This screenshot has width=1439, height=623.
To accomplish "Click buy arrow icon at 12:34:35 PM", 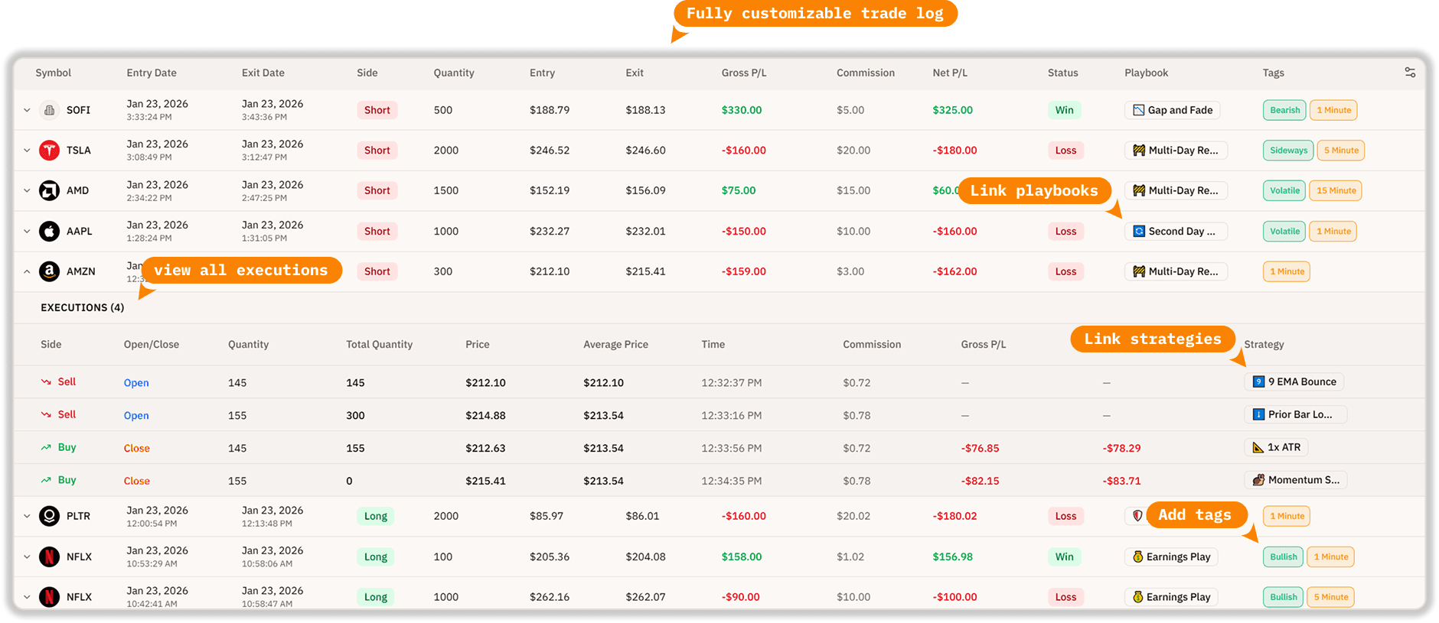I will (46, 480).
